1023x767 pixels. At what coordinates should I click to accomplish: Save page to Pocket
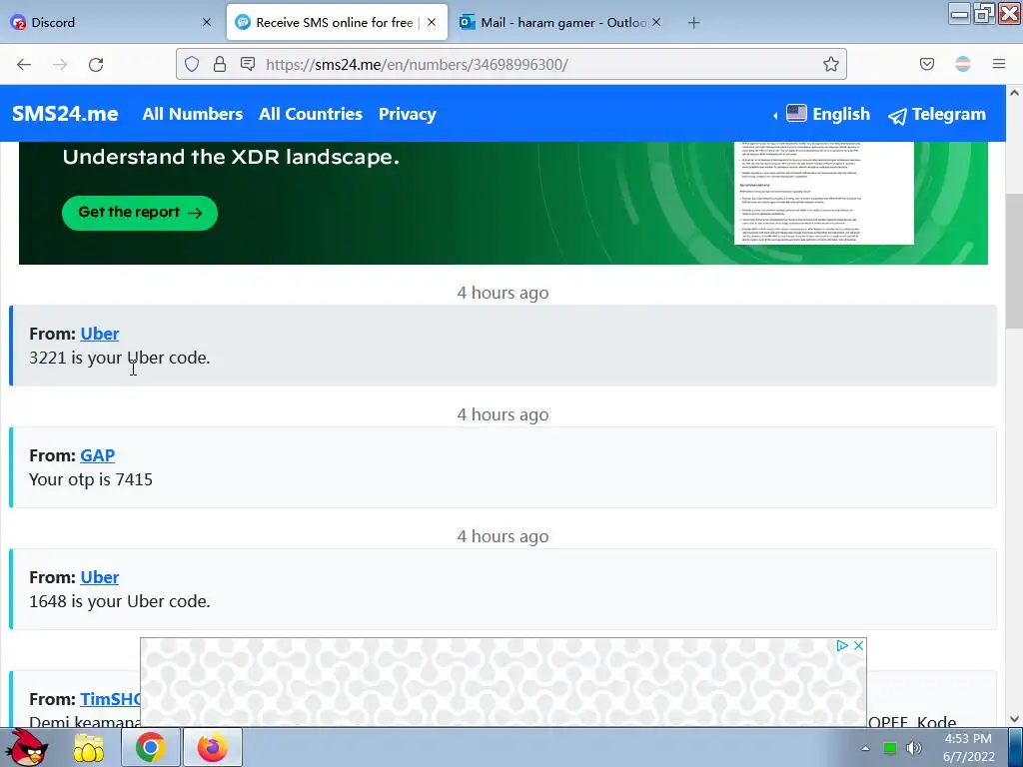926,64
